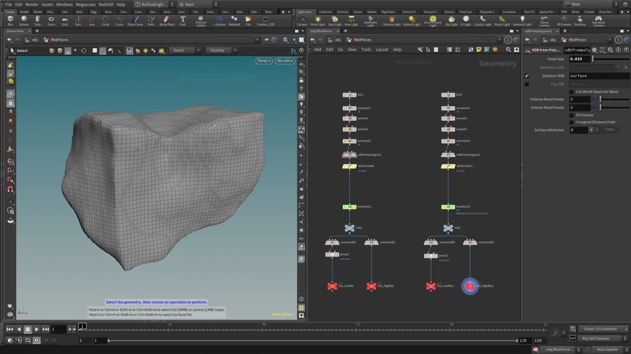Create an L-System from the shelf
Viewport: 631px width, 354px height.
pyautogui.click(x=219, y=21)
